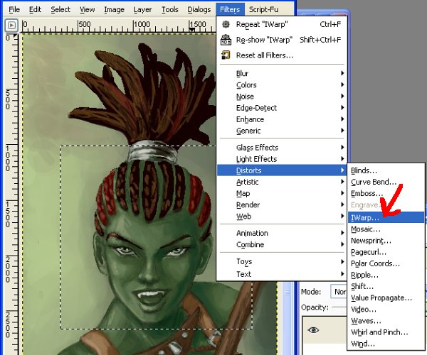Choose Curve Bend... filter

pyautogui.click(x=386, y=182)
